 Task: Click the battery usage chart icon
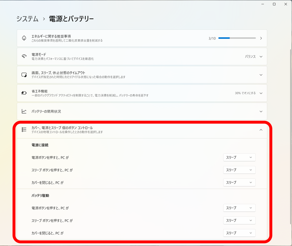pyautogui.click(x=24, y=111)
